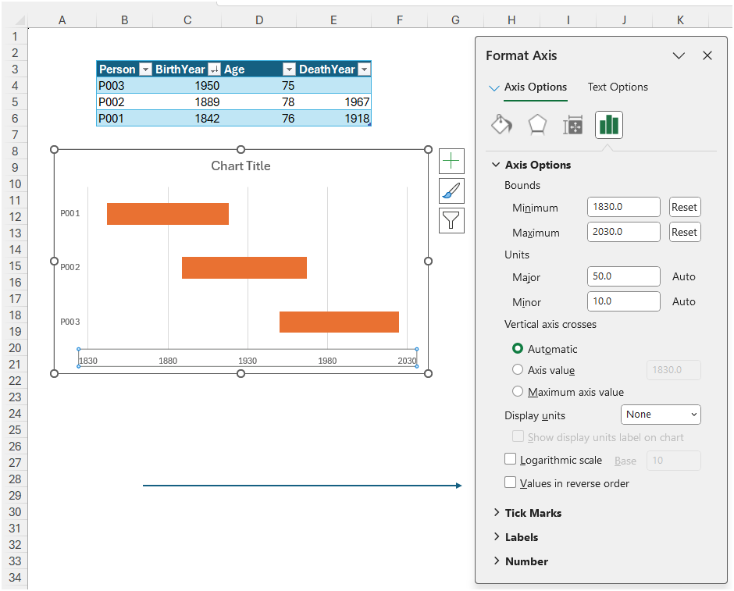Open the Age column filter dropdown

[x=289, y=69]
